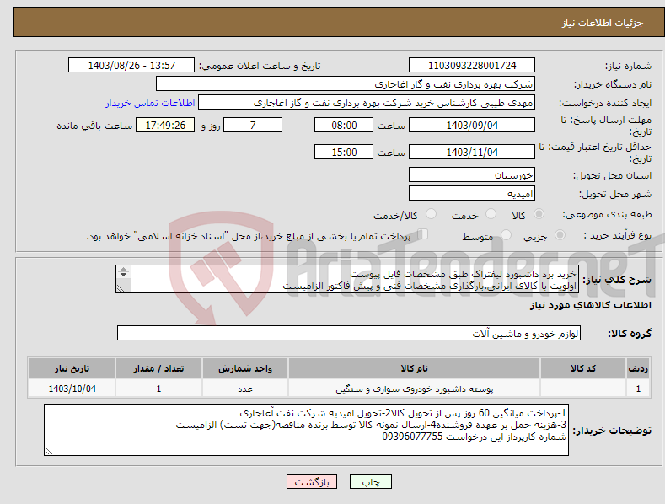
Task: Click the چاپ (print) button
Action: (x=370, y=482)
